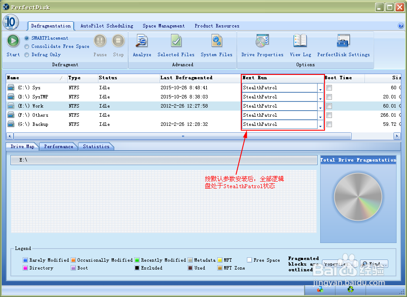Click the C:\ Sys drive icon
The height and width of the screenshot is (297, 407).
[11, 88]
